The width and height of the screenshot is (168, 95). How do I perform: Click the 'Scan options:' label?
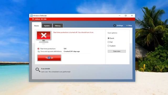coord(112,33)
